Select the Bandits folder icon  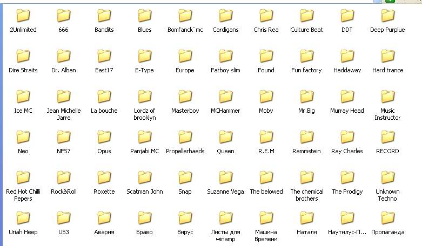point(104,15)
